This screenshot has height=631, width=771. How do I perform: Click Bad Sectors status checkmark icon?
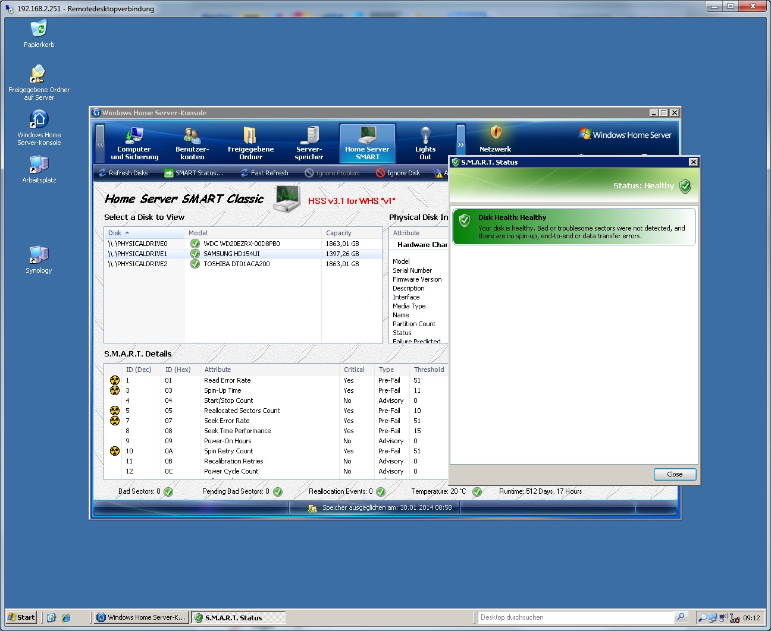coord(168,491)
